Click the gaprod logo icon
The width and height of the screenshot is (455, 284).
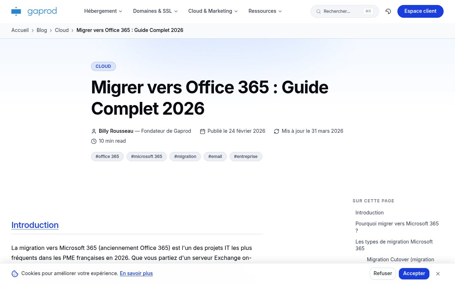(16, 11)
